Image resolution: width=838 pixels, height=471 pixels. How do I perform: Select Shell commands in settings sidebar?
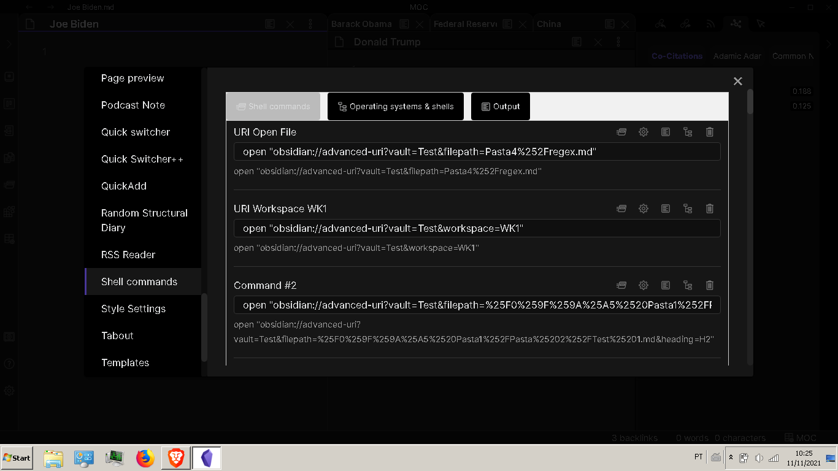click(143, 282)
